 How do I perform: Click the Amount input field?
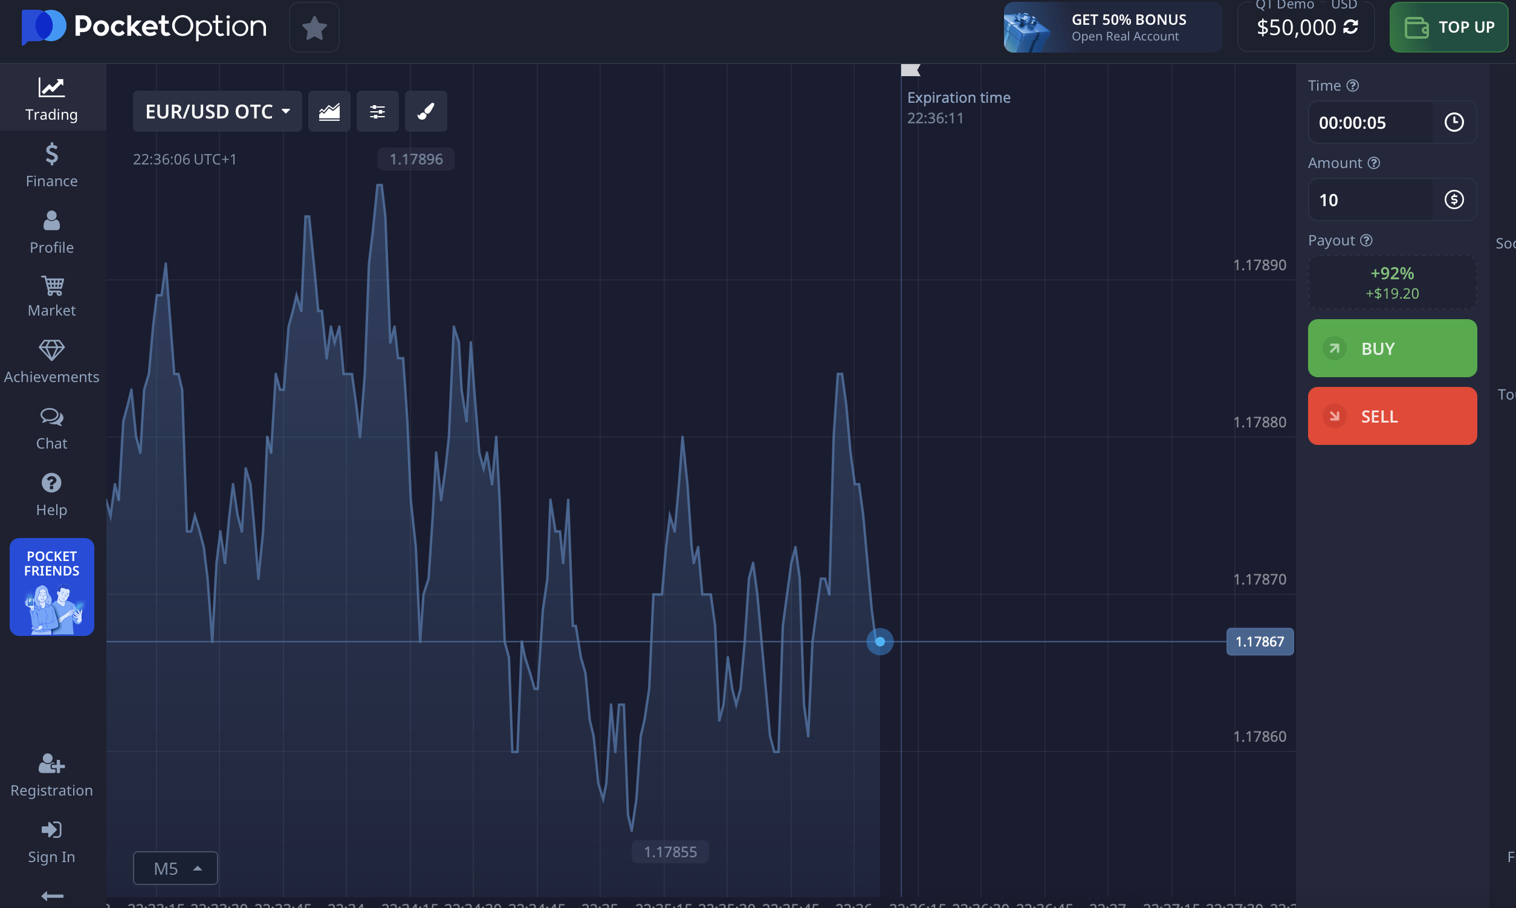coord(1370,199)
